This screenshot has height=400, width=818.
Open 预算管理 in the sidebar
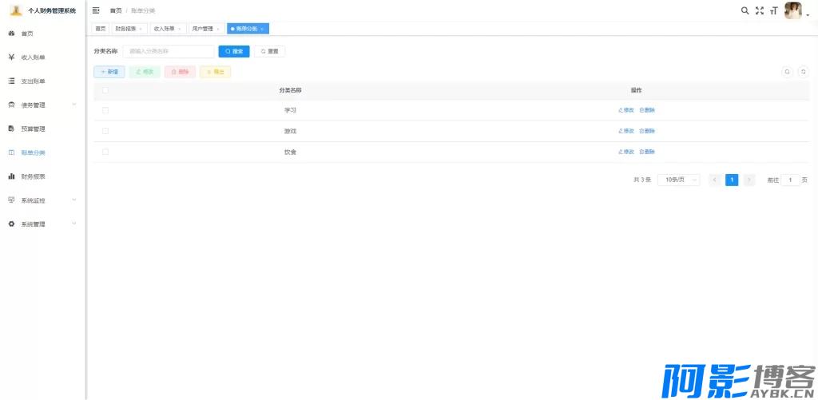pyautogui.click(x=33, y=129)
